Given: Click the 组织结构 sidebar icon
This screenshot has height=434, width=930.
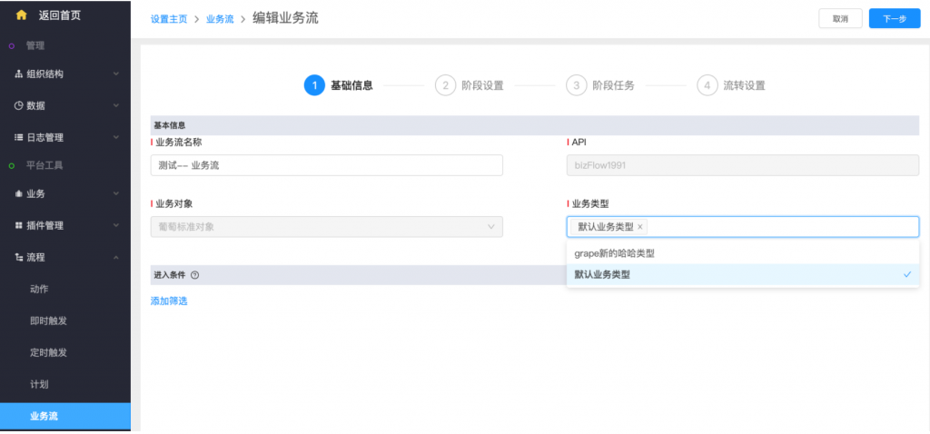Looking at the screenshot, I should click(19, 74).
